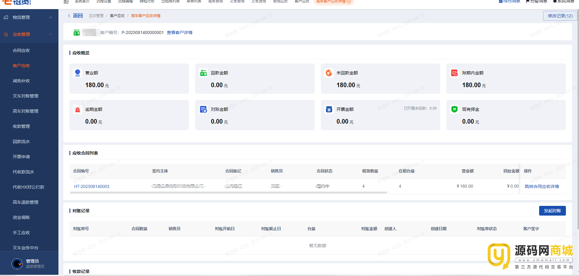
Task: Open 收款管理 in the sidebar
Action: 21,126
